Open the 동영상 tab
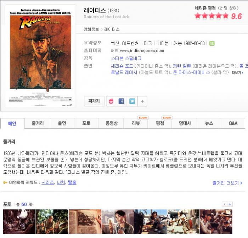 click(112, 123)
